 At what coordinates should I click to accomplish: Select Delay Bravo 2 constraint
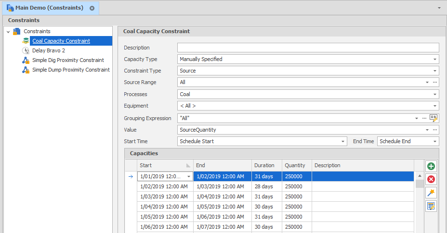point(49,50)
